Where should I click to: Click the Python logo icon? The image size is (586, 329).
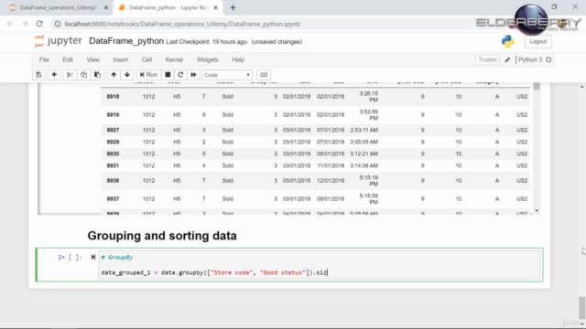pyautogui.click(x=508, y=41)
